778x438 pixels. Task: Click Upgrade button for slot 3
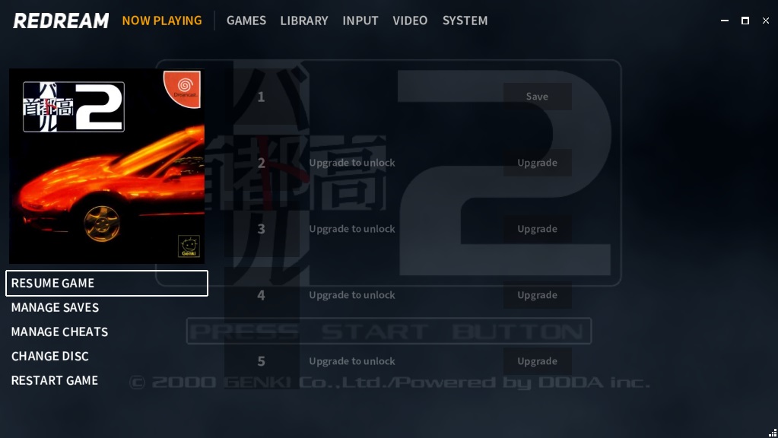pyautogui.click(x=538, y=229)
